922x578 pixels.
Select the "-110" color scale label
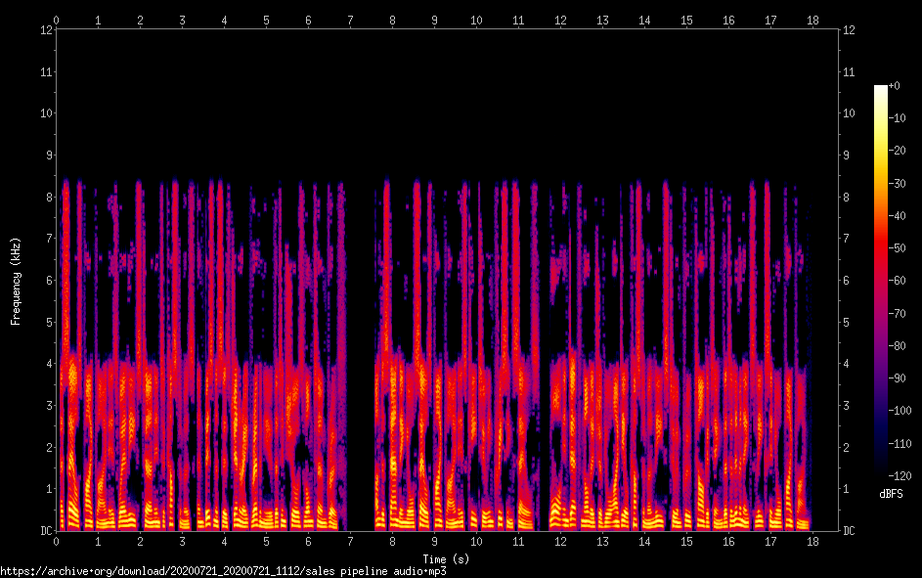click(900, 443)
